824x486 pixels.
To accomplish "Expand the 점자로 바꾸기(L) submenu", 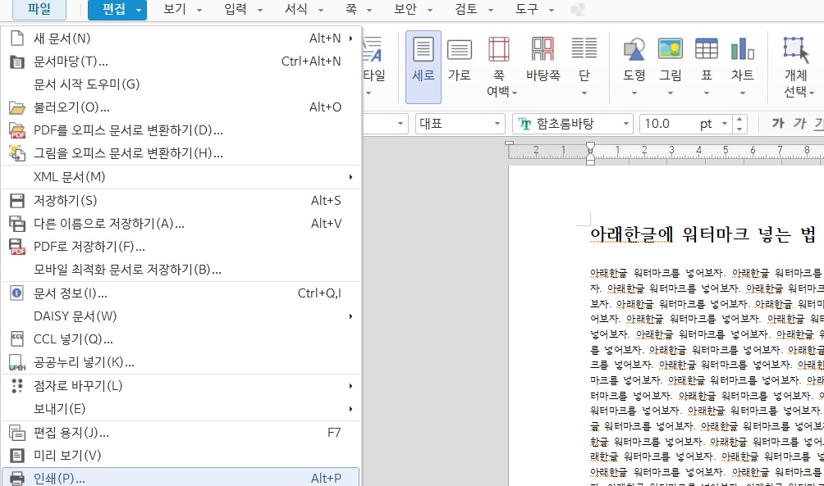I will click(181, 386).
